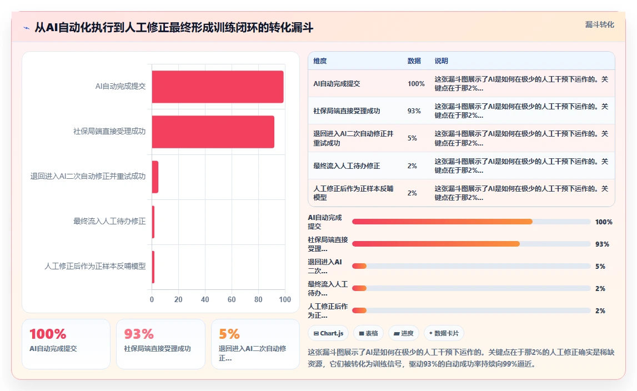Click table cell 最终流入人工待办修正

click(347, 166)
